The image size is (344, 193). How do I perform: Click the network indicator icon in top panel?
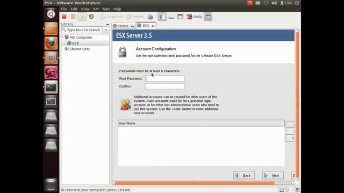(266, 3)
